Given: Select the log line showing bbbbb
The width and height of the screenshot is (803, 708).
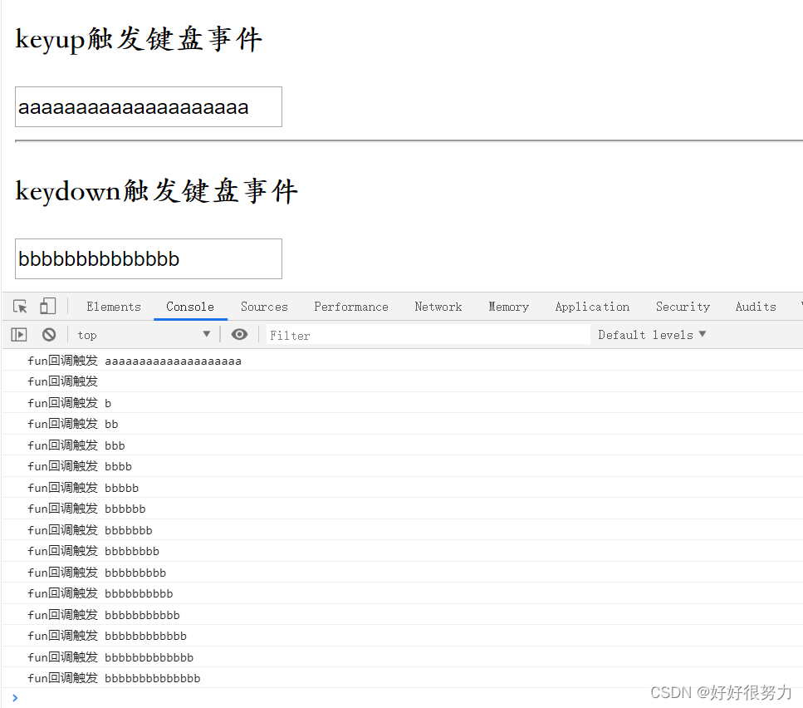Looking at the screenshot, I should 403,488.
